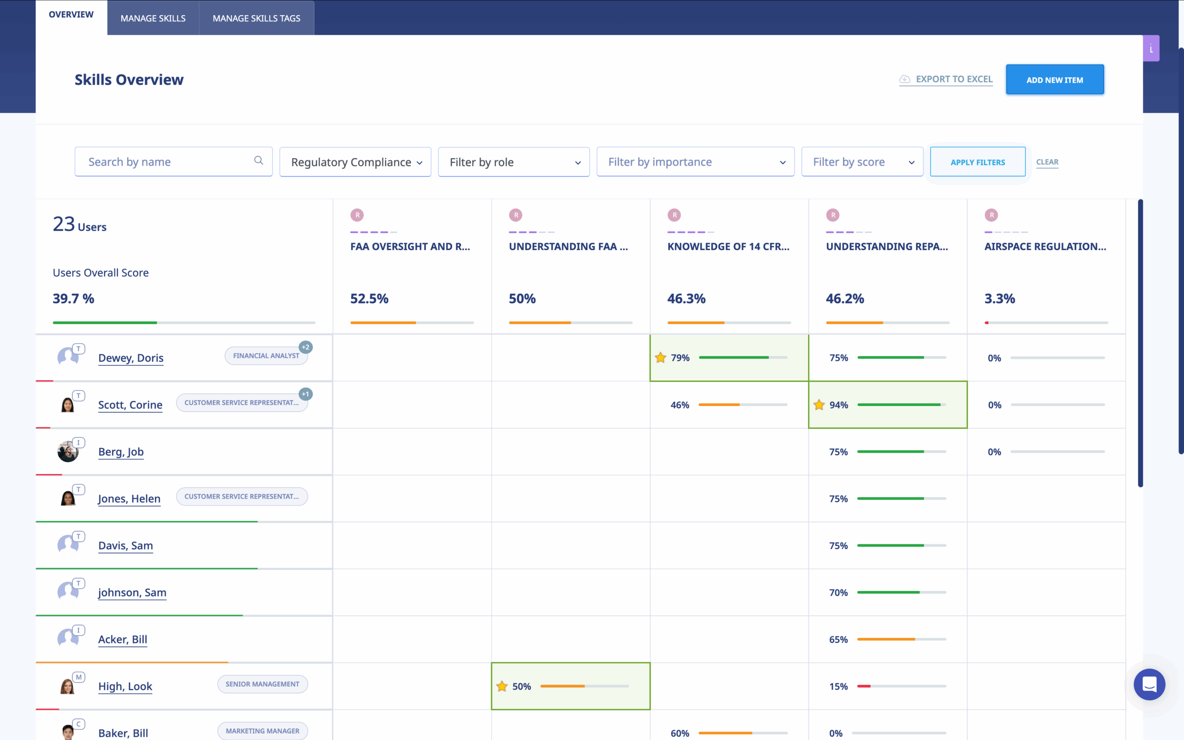Click Airspace Regulation 3.3% progress bar

tap(1046, 322)
